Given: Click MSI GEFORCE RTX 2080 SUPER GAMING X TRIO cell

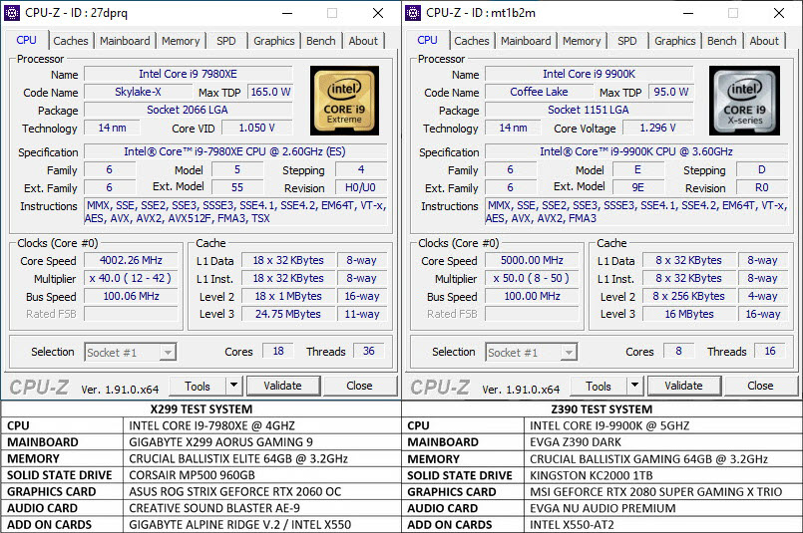Looking at the screenshot, I should click(663, 492).
